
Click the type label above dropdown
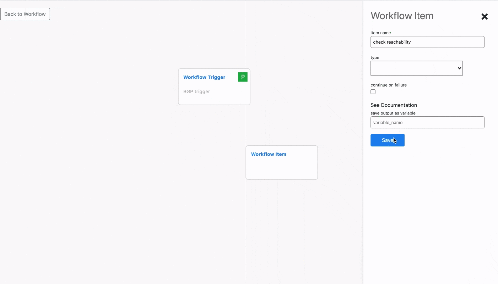[375, 57]
